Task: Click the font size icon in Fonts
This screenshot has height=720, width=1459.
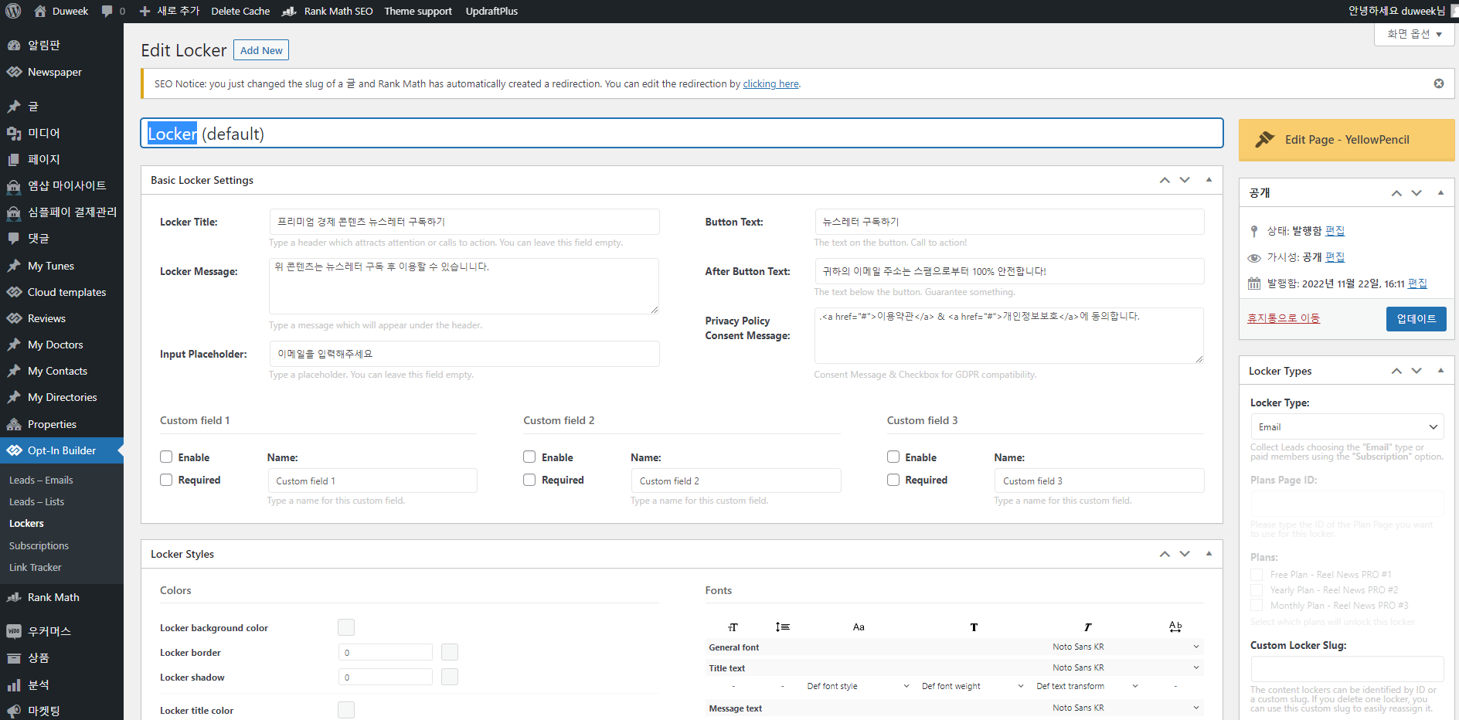Action: click(x=733, y=627)
